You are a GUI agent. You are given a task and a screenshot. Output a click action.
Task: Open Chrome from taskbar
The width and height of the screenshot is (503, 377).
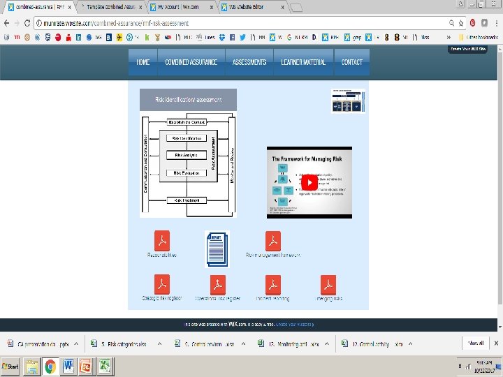(50, 367)
